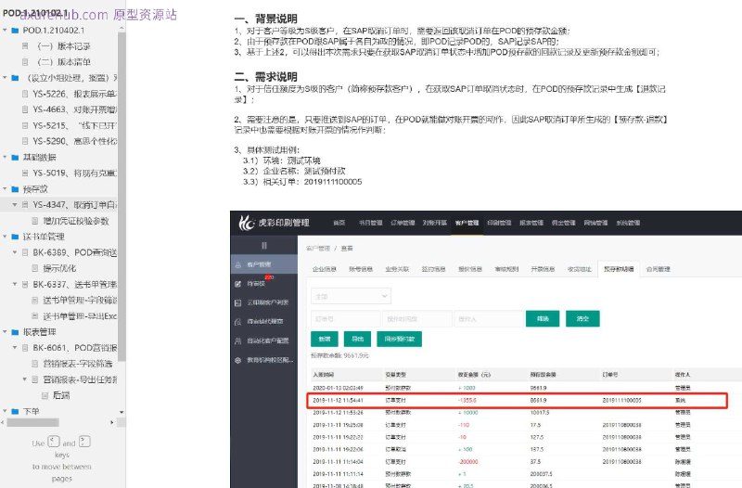Click the sidebar vertical scrollbar thumb
Screen dimensions: 742x488
pyautogui.click(x=122, y=197)
